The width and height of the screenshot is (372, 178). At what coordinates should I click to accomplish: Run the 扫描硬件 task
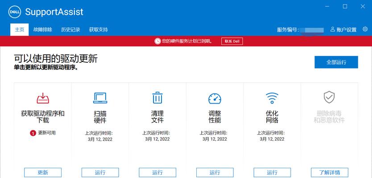[x=100, y=172]
